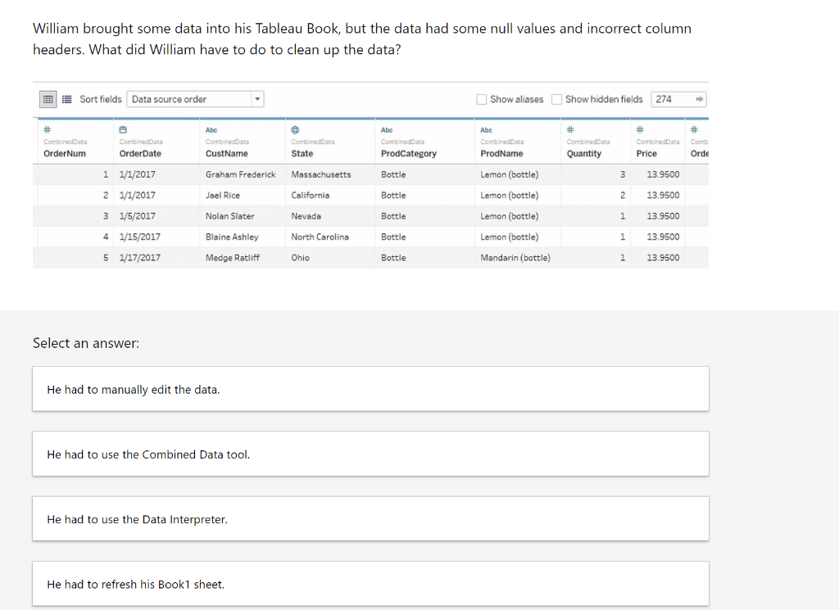Screen dimensions: 839x610
Task: Pick the manually edit the data answer
Action: point(370,389)
